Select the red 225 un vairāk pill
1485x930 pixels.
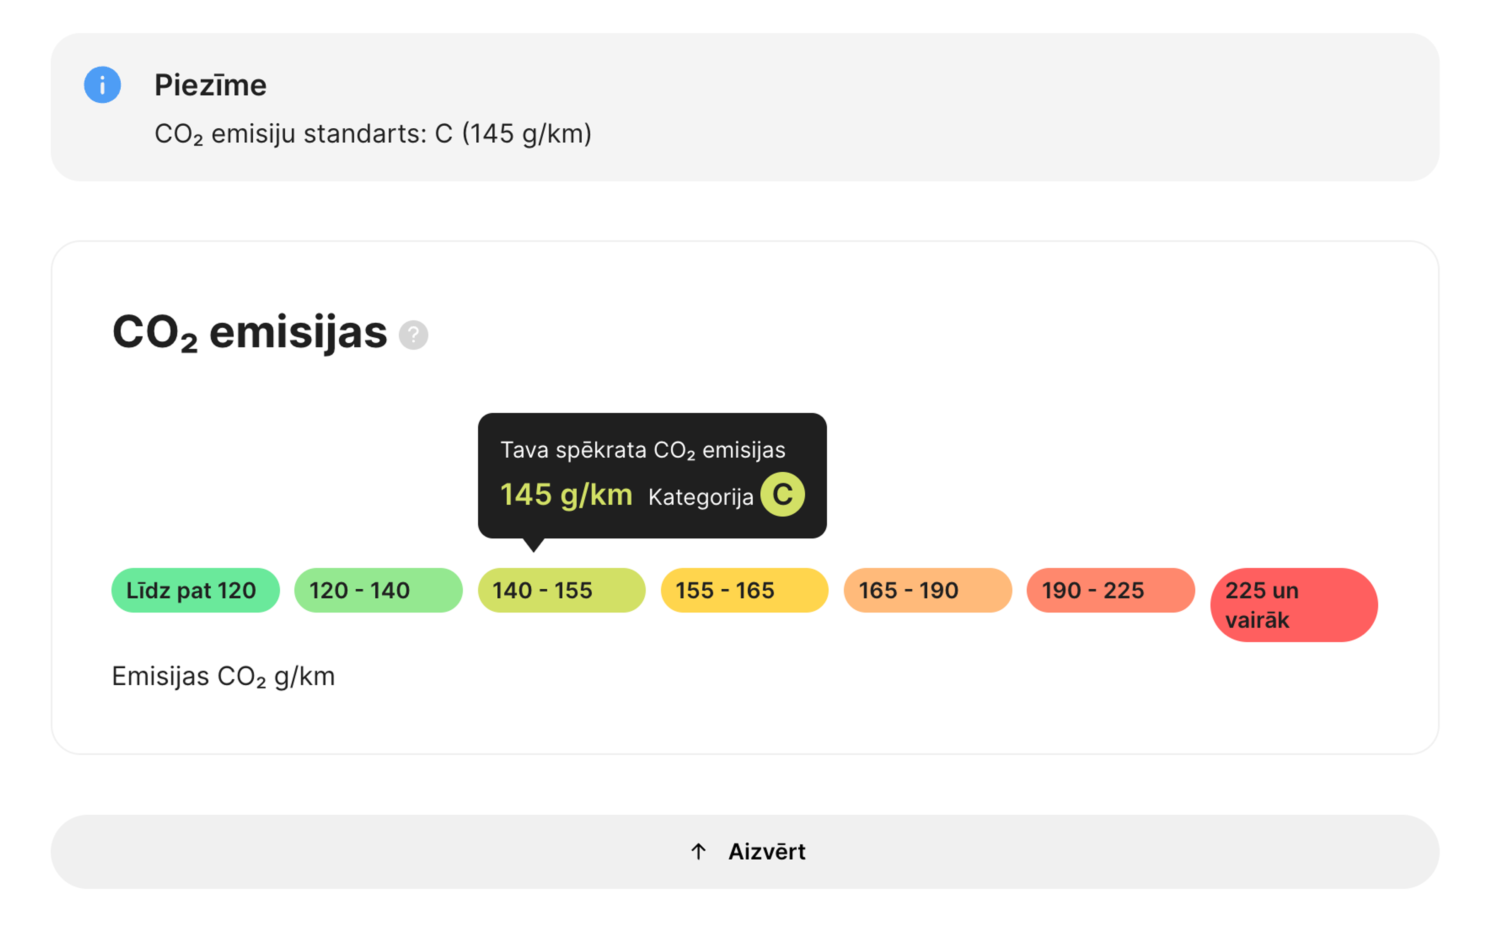click(x=1294, y=605)
